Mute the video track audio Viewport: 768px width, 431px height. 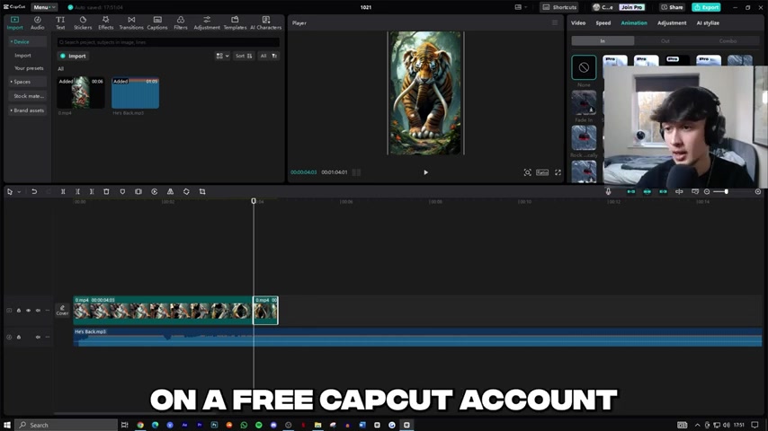pos(38,310)
